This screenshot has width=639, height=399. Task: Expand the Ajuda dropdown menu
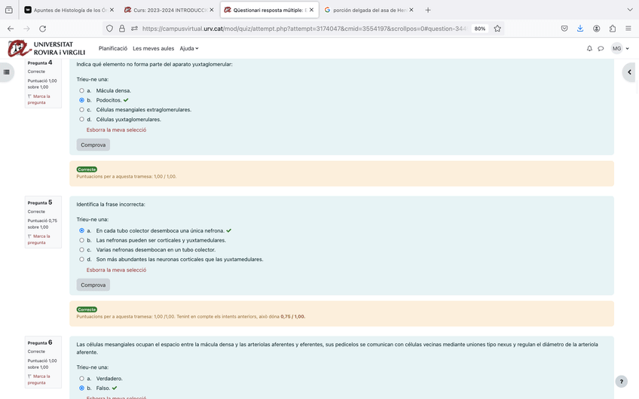(x=189, y=48)
